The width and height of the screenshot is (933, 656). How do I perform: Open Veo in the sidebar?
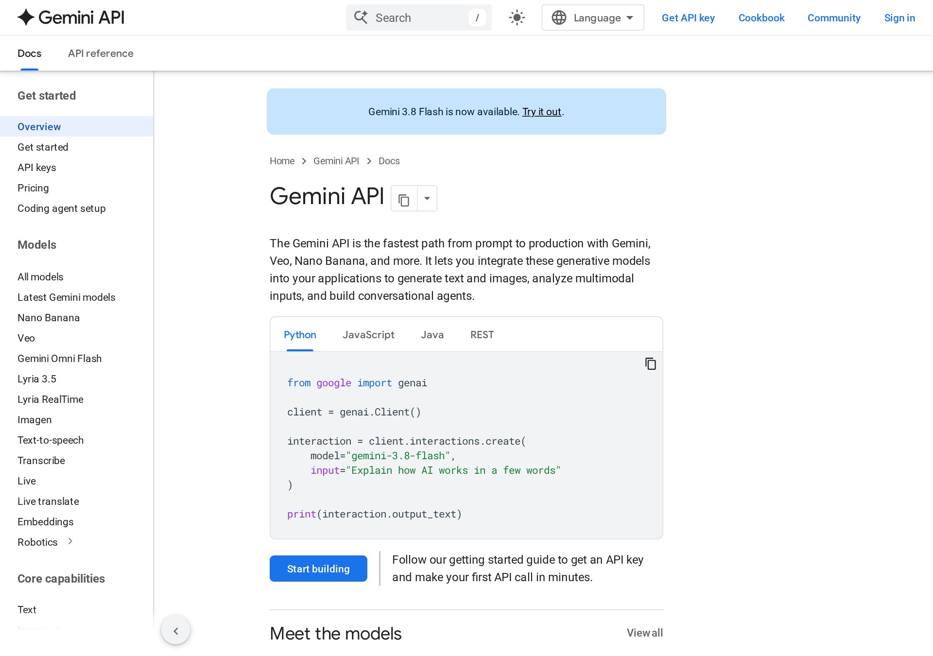(26, 338)
